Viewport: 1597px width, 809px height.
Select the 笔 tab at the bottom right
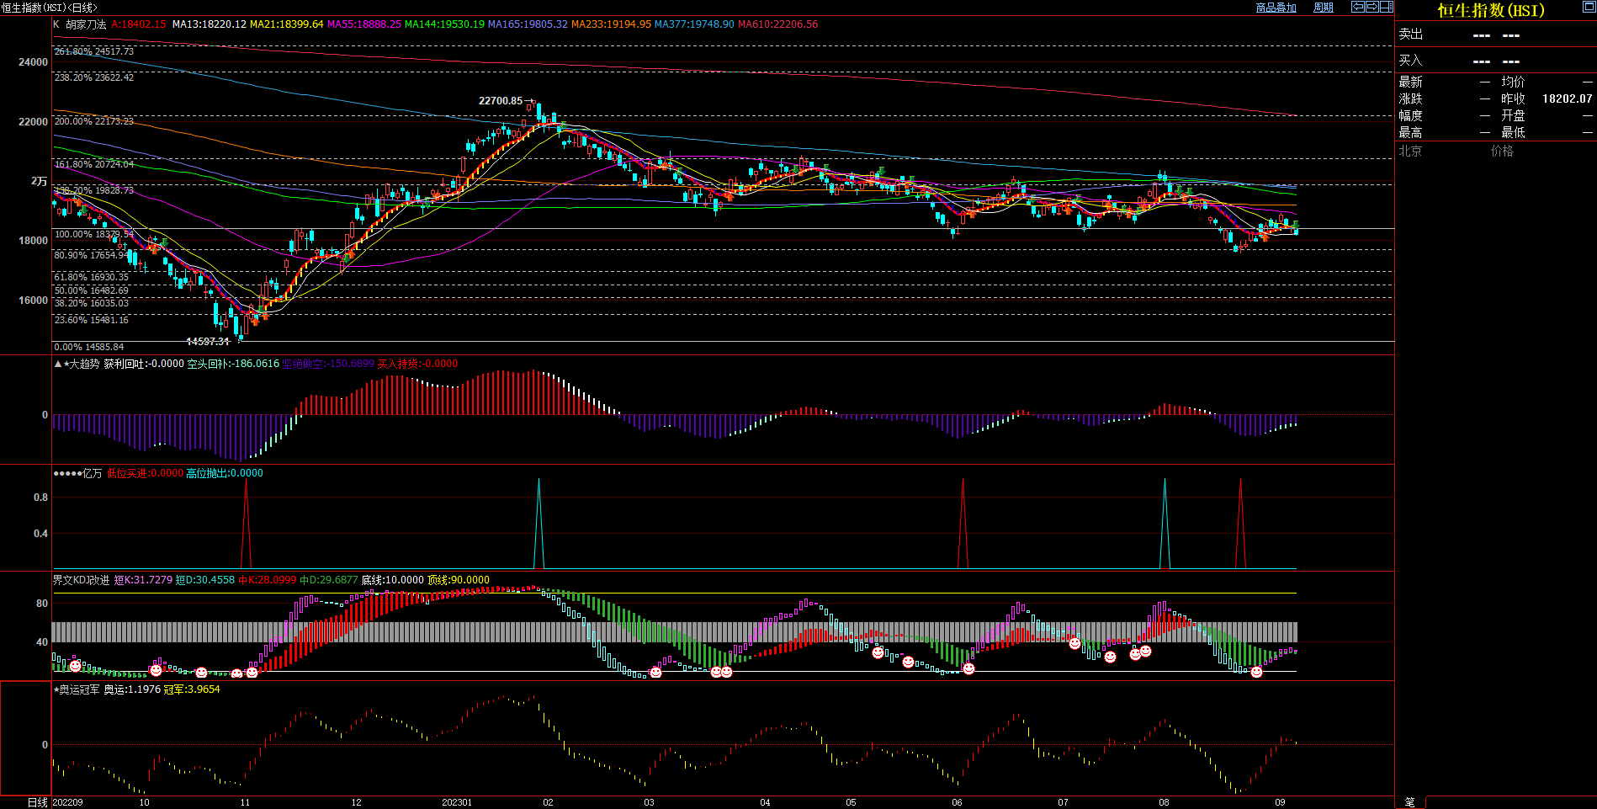click(1410, 802)
